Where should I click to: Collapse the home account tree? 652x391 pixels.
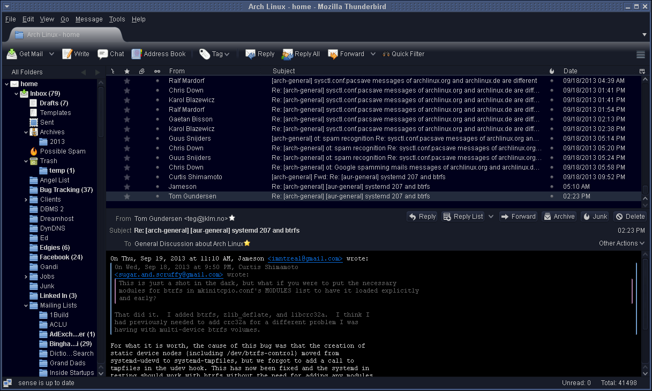[x=7, y=84]
